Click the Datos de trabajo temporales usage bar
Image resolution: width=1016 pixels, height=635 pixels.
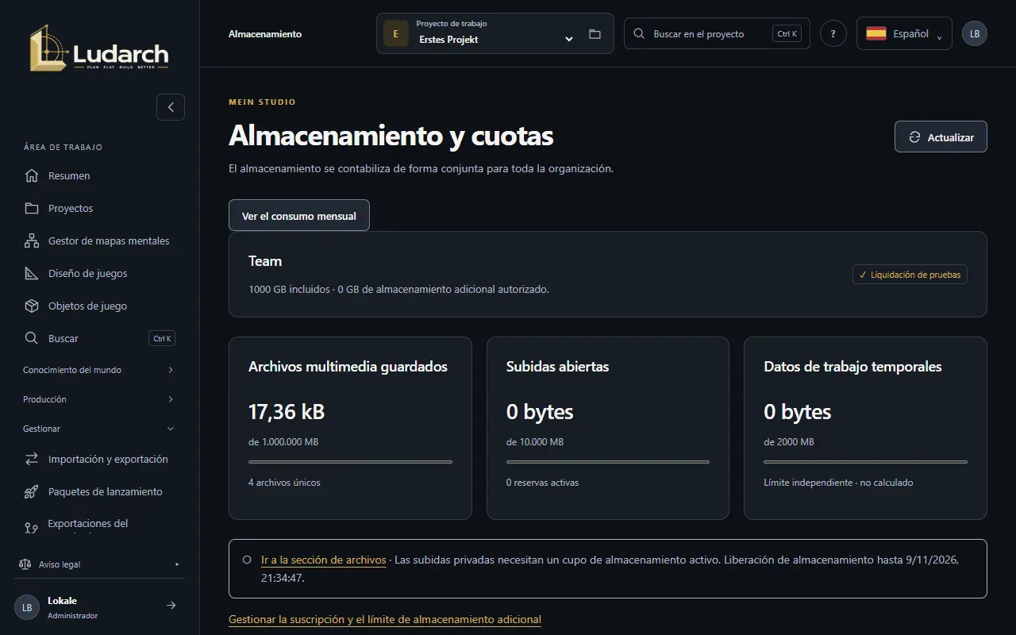click(865, 461)
